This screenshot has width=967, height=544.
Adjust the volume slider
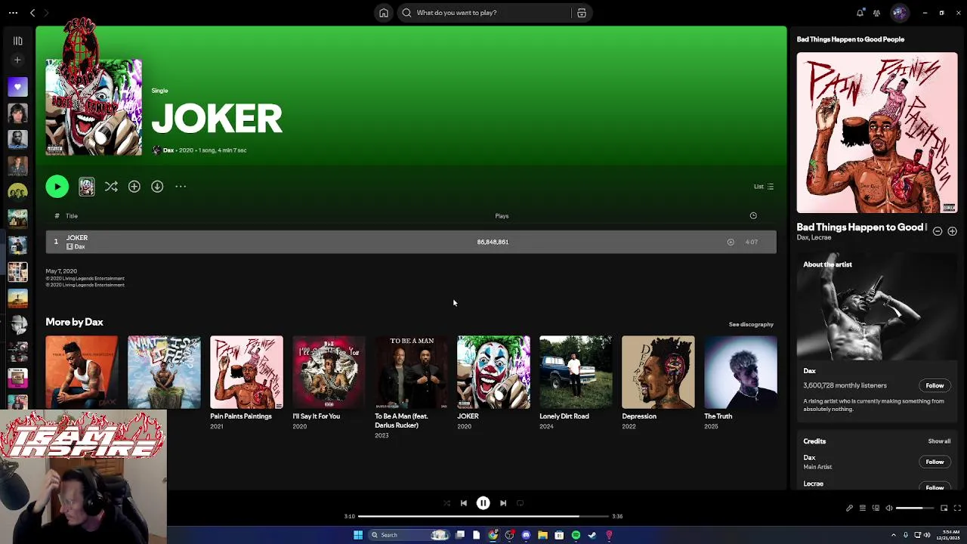point(914,508)
